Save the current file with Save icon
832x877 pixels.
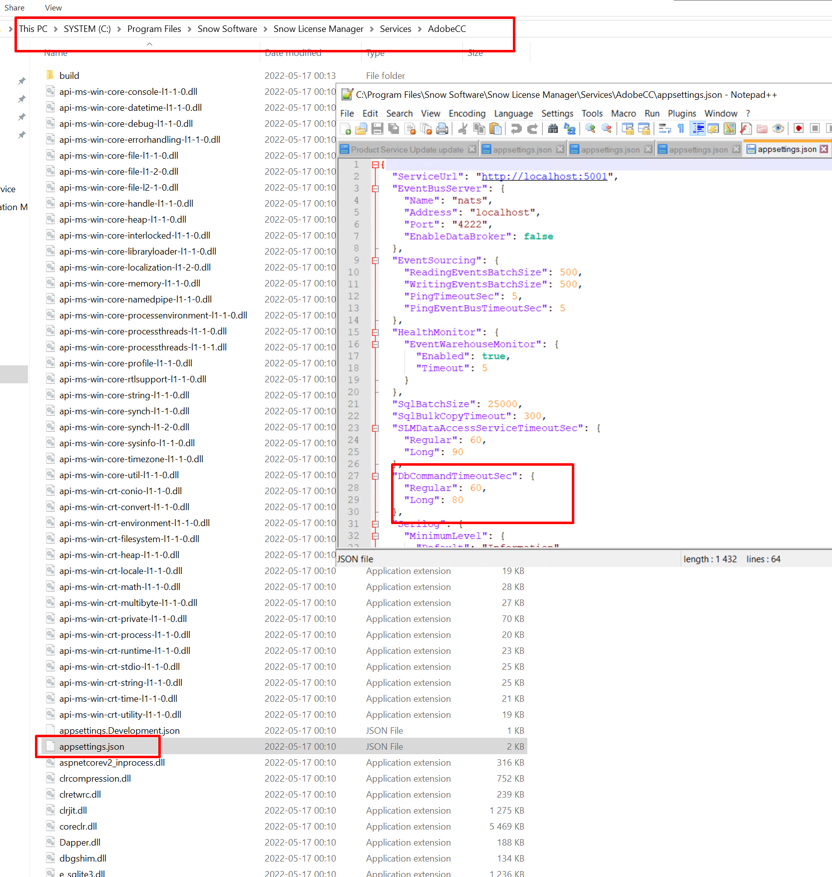tap(378, 129)
